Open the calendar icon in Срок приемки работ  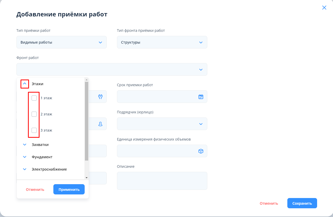click(x=201, y=97)
